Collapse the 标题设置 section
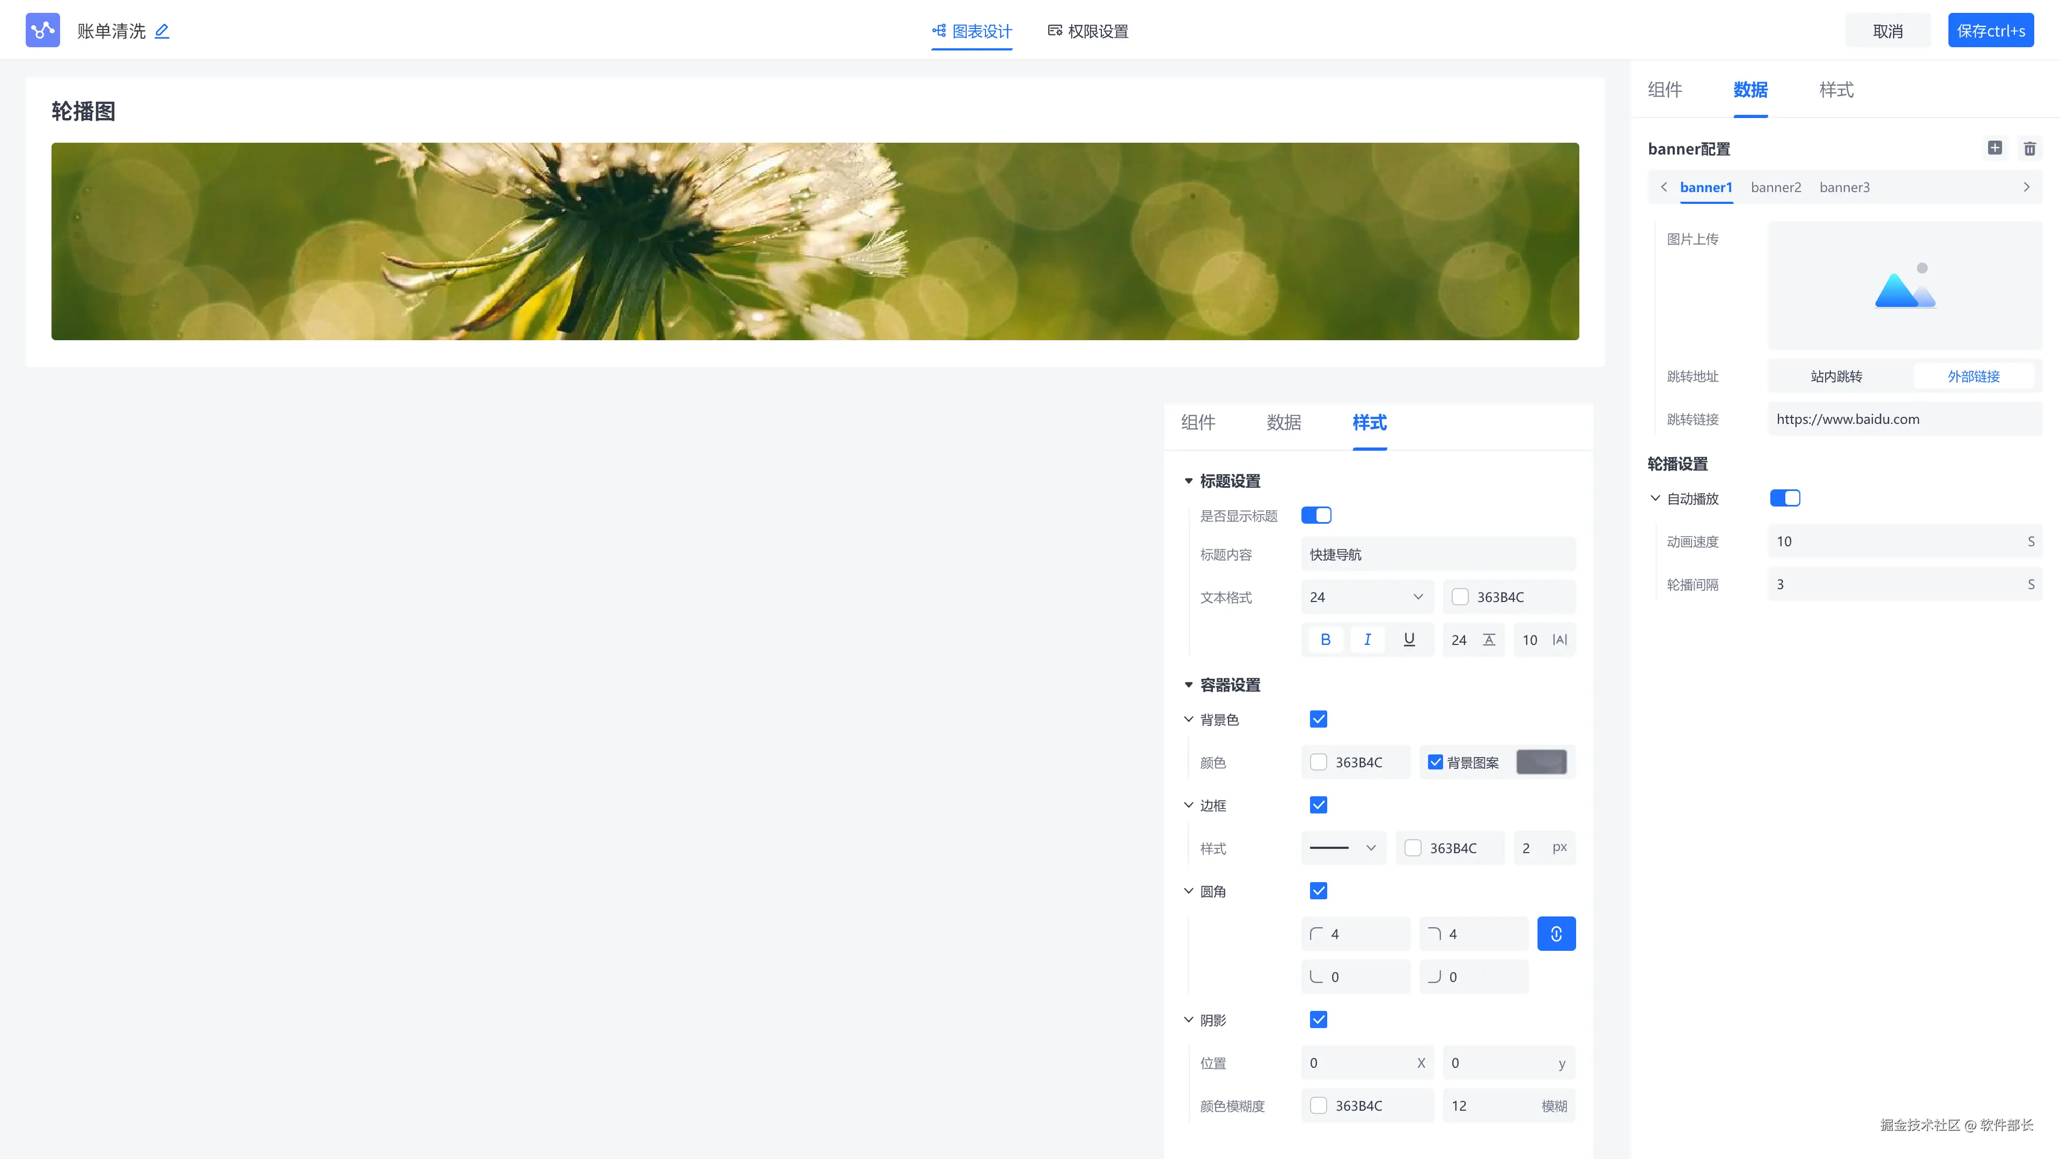This screenshot has height=1159, width=2060. (1188, 481)
